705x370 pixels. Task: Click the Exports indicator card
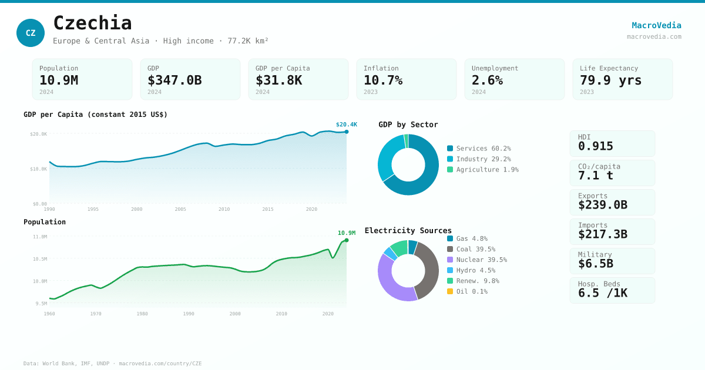pyautogui.click(x=612, y=202)
